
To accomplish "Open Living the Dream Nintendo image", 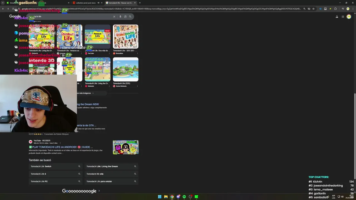I will click(x=98, y=69).
